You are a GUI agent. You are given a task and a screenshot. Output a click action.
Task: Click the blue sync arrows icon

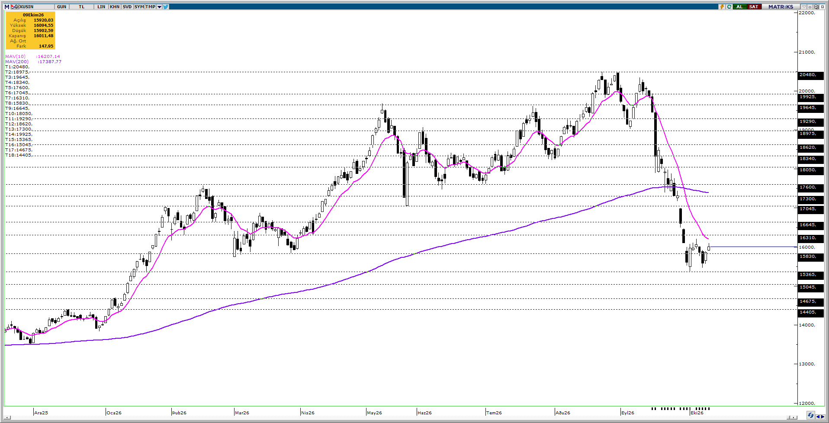(811, 415)
